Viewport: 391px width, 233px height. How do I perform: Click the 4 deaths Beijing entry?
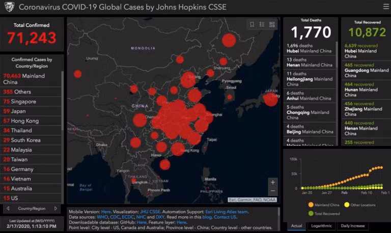[310, 129]
